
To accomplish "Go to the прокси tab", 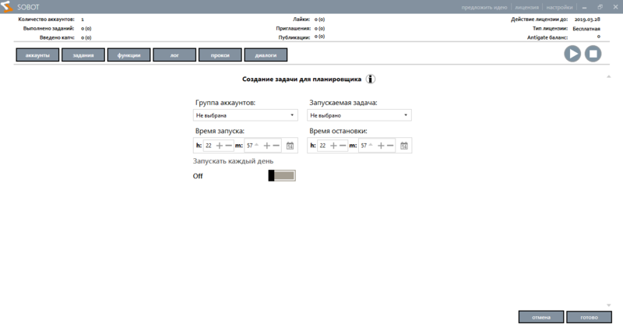I will 220,55.
